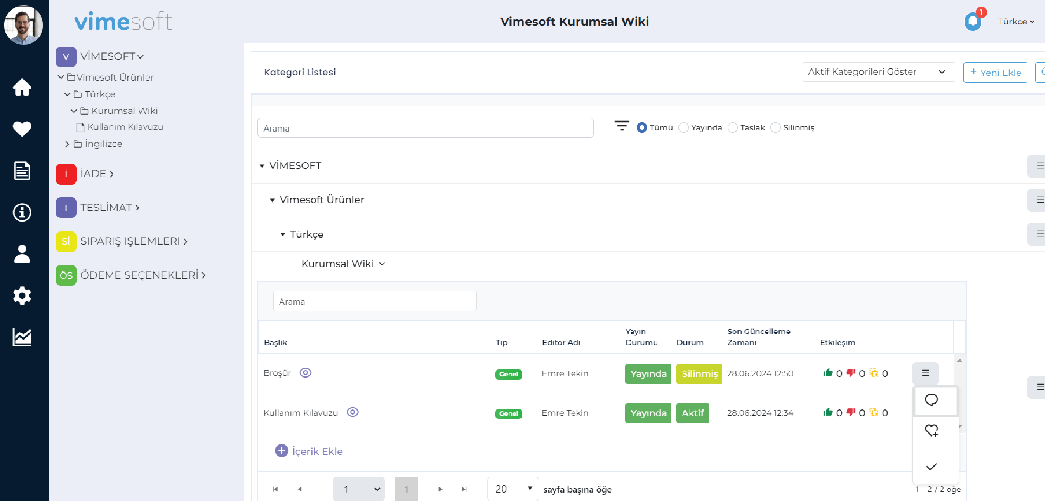Click the V badge of VİMESOFT
The height and width of the screenshot is (501, 1045).
[x=66, y=57]
